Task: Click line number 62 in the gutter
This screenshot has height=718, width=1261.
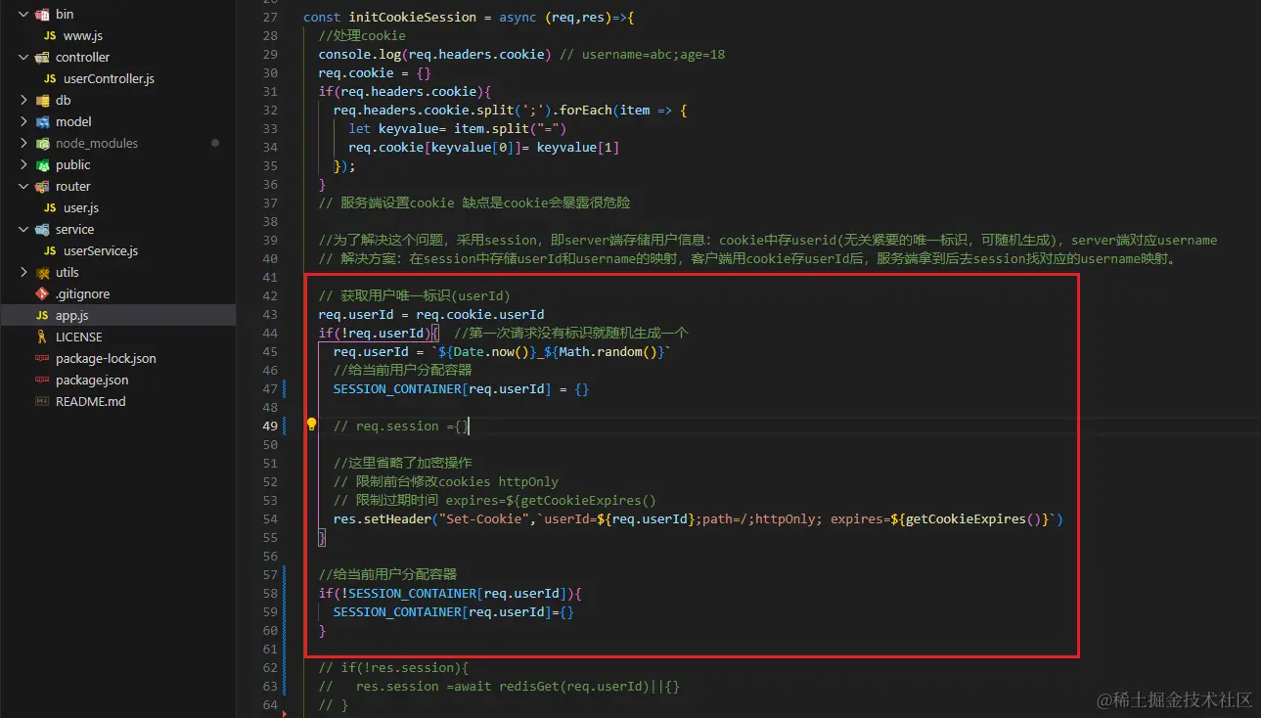Action: pyautogui.click(x=271, y=667)
